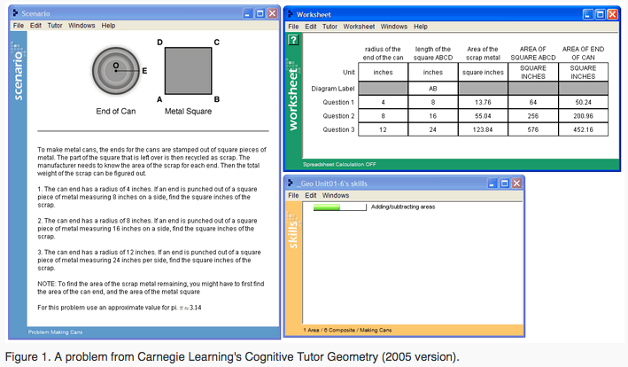Open the Windows menu in Worksheet window

393,27
